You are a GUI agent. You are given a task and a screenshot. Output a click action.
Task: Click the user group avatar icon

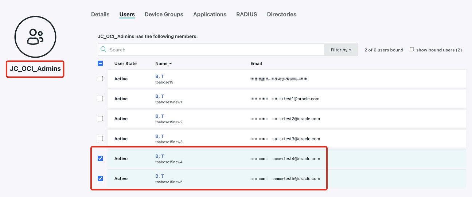point(35,36)
